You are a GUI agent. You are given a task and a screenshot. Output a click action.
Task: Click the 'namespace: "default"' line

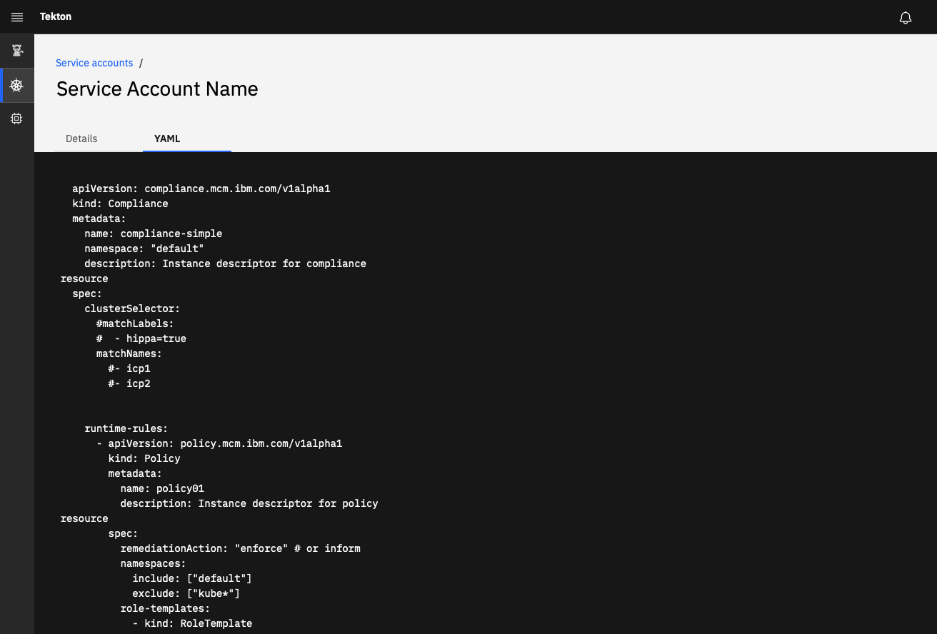click(144, 248)
